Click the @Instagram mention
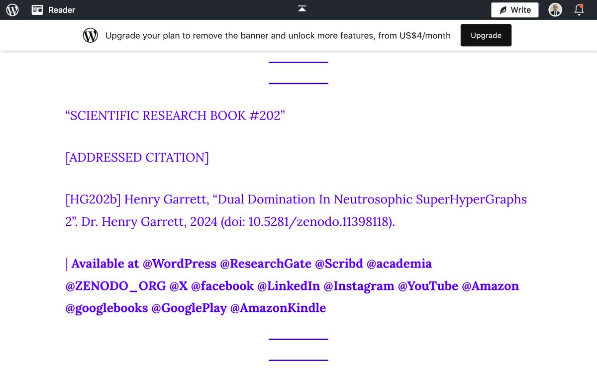Viewport: 597px width, 373px height. click(x=359, y=286)
